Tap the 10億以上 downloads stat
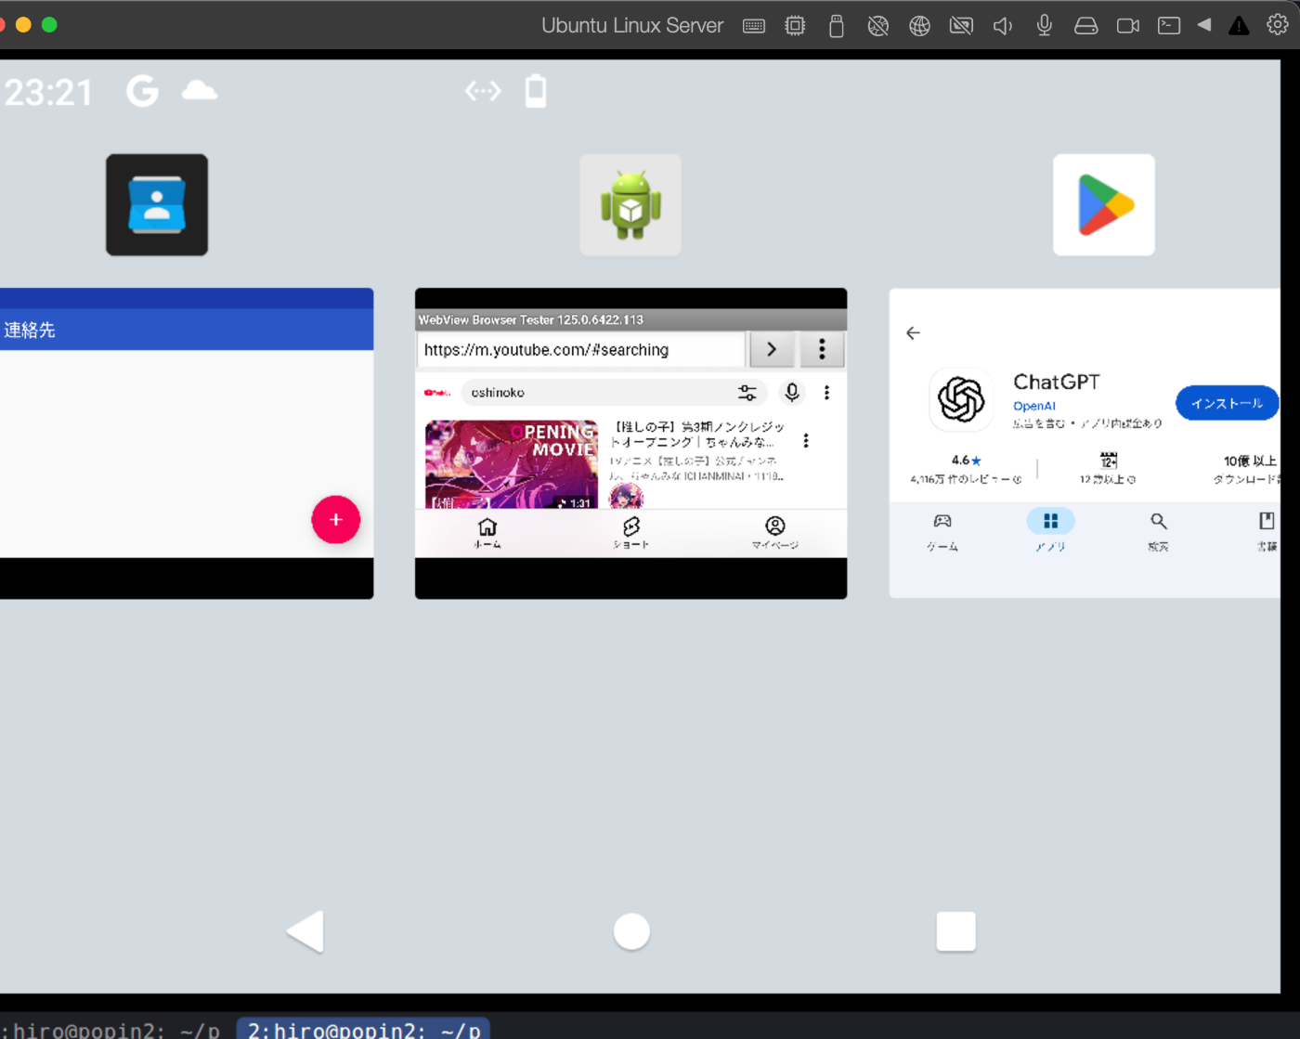The height and width of the screenshot is (1039, 1300). click(x=1249, y=469)
